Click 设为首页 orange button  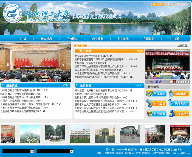tap(158, 5)
